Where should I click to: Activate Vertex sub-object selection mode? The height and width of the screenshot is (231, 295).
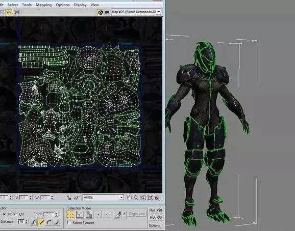(70, 215)
